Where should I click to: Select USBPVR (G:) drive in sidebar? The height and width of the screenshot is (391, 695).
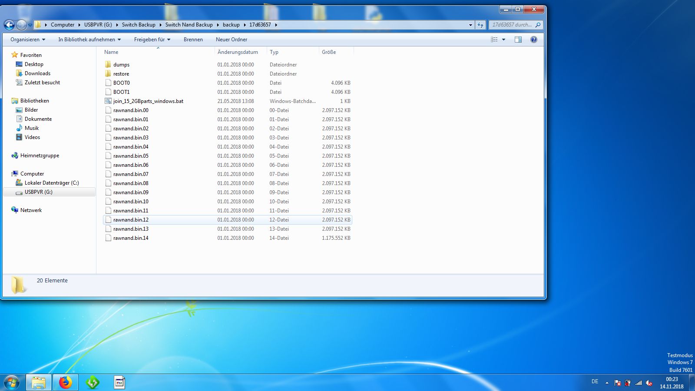point(38,192)
